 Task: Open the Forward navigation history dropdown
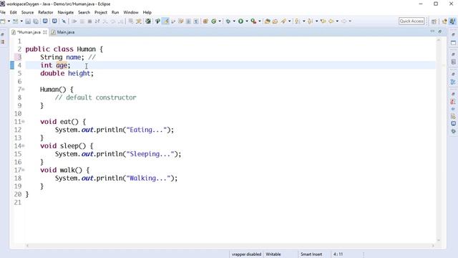[x=350, y=21]
